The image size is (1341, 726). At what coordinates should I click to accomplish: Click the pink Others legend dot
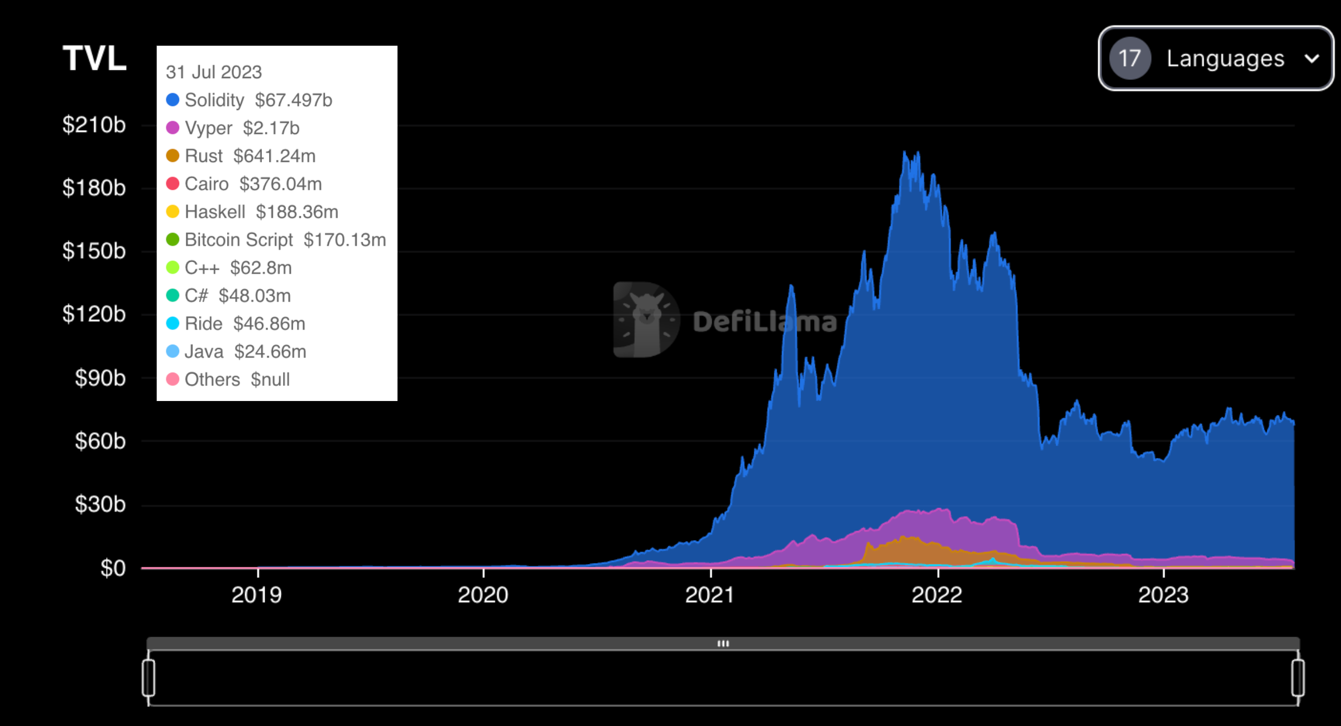coord(173,379)
